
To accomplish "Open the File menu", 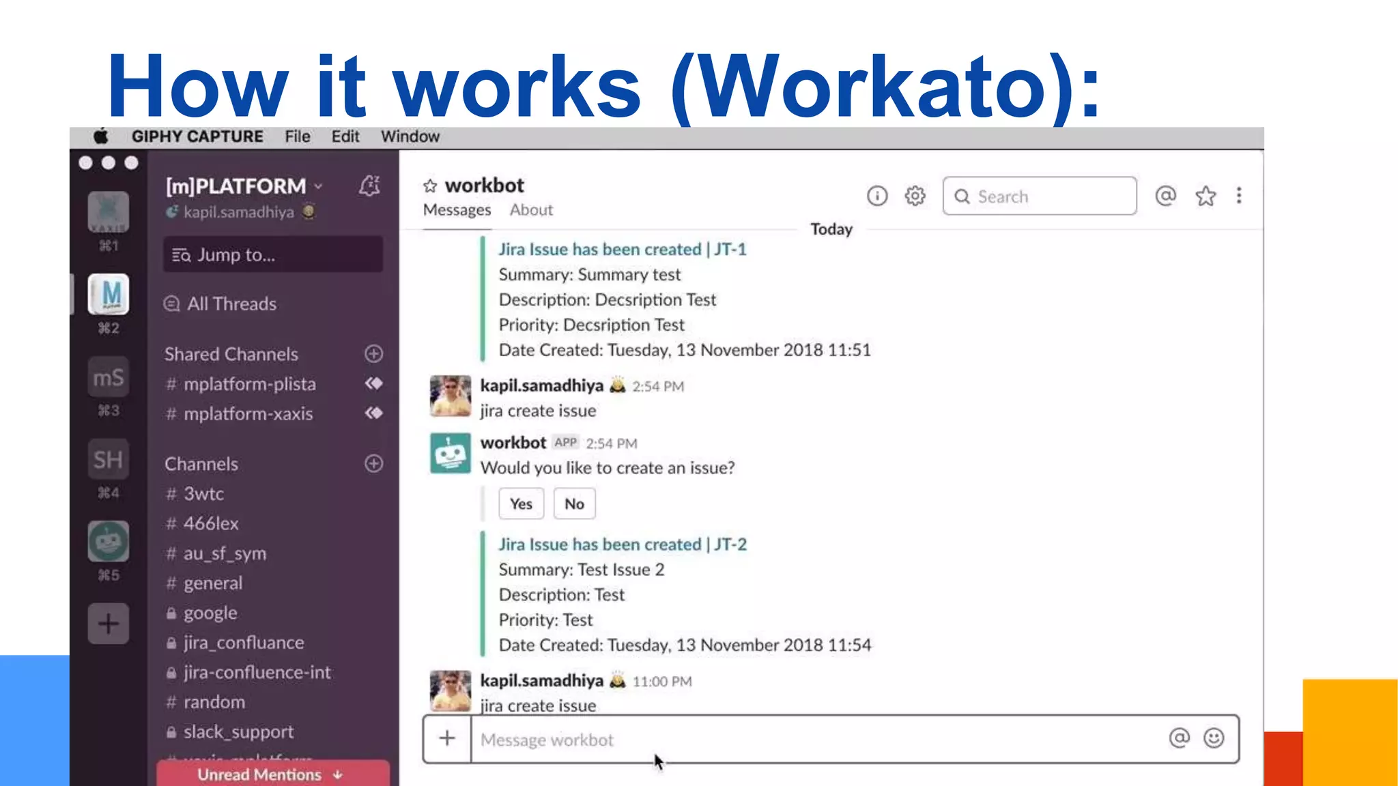I will click(298, 136).
